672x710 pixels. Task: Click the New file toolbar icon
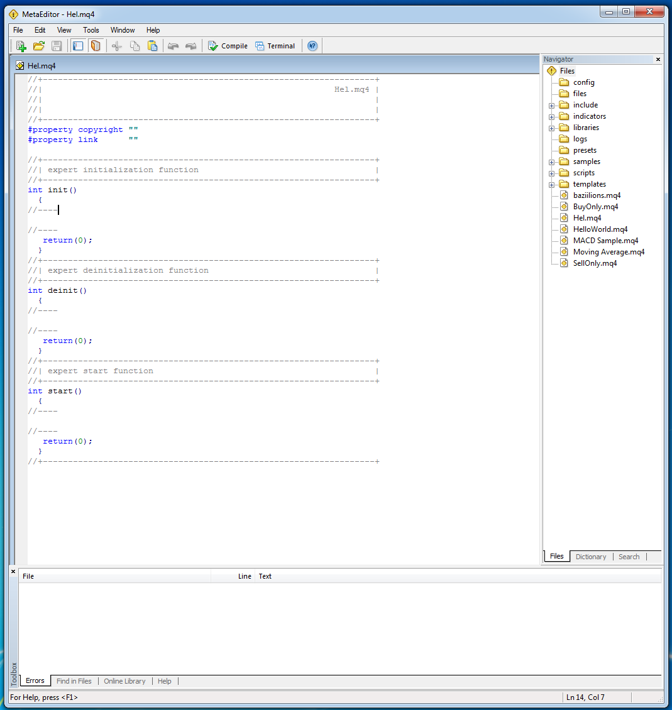[21, 46]
